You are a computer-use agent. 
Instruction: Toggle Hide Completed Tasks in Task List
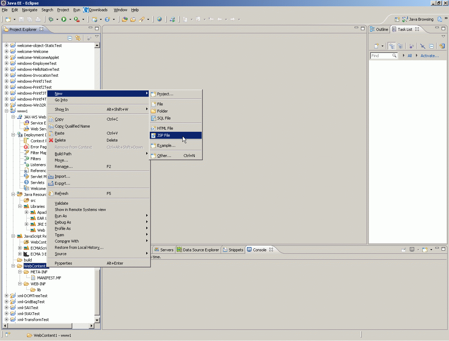point(423,46)
